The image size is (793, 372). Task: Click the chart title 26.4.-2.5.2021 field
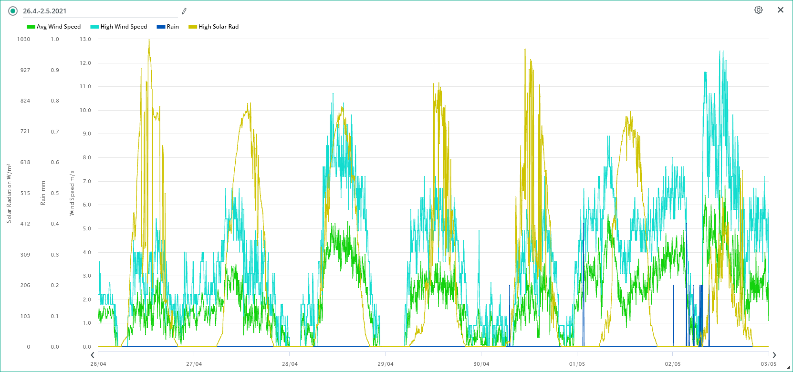click(95, 11)
